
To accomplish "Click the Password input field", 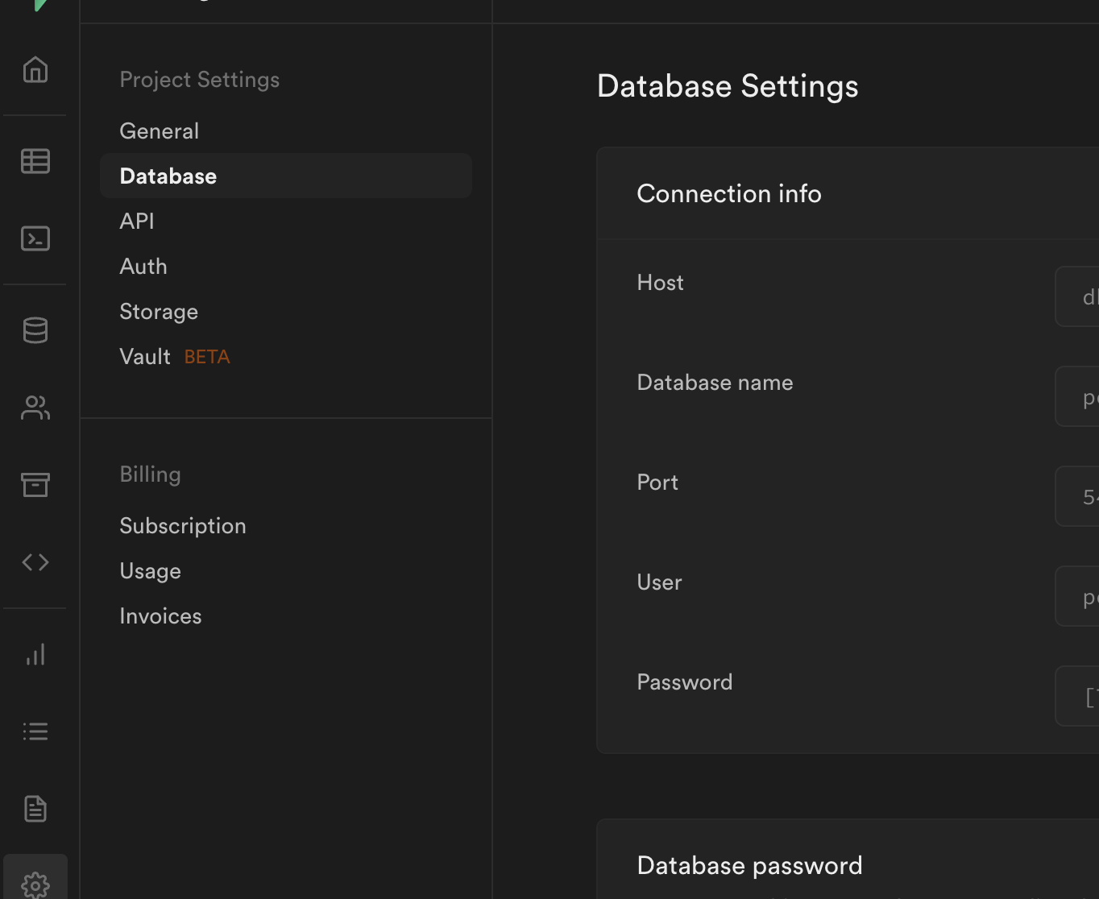I will click(x=1077, y=696).
